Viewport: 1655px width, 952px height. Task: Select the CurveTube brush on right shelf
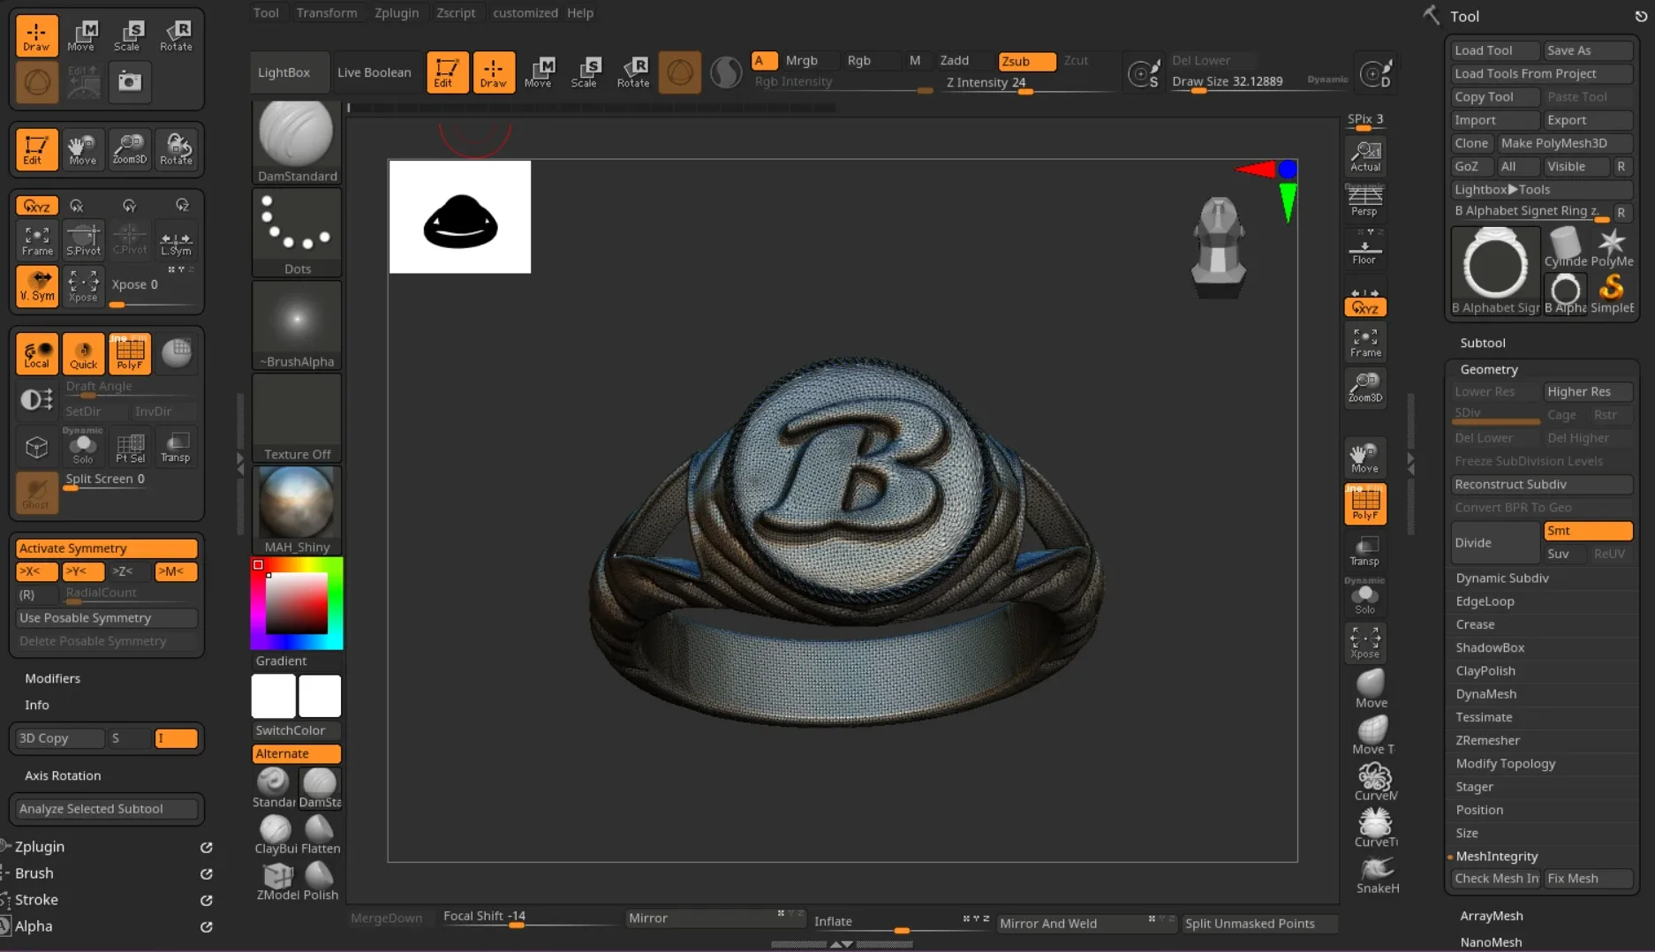tap(1375, 827)
